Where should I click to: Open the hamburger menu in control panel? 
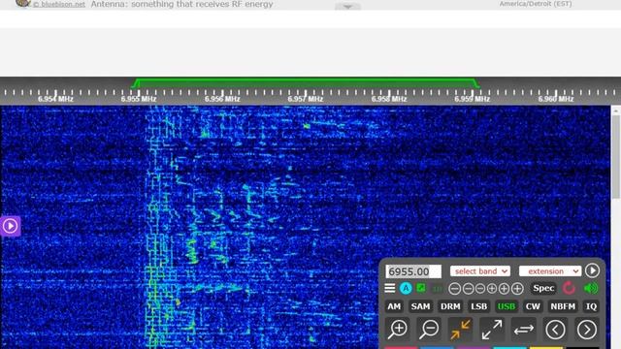pos(390,288)
